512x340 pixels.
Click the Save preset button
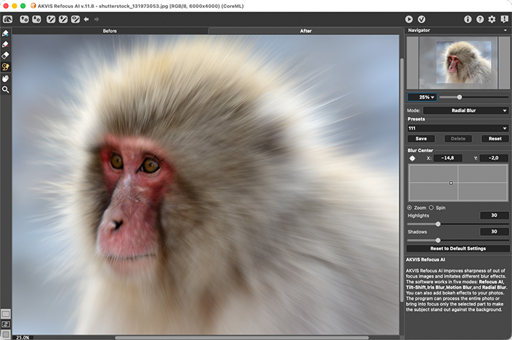pyautogui.click(x=421, y=138)
